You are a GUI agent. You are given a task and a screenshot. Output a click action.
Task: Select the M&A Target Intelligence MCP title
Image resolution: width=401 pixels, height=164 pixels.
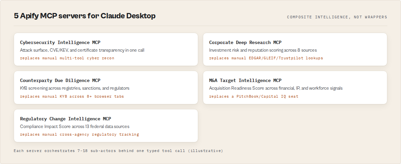[245, 80]
